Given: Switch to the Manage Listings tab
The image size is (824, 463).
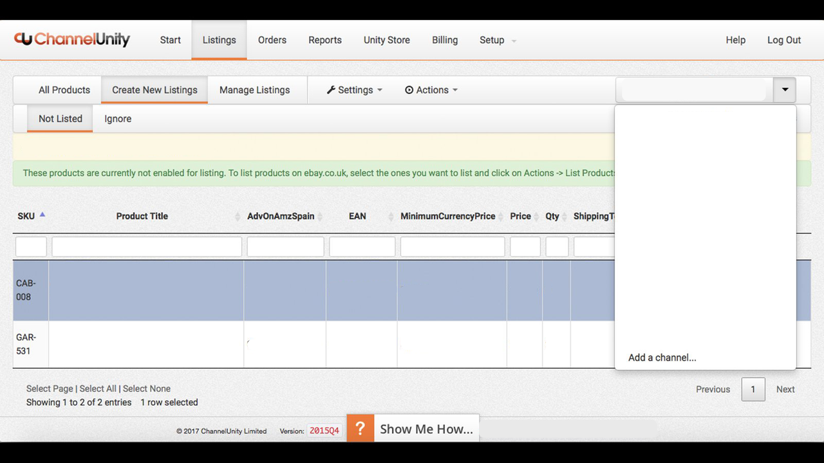Looking at the screenshot, I should pos(254,90).
